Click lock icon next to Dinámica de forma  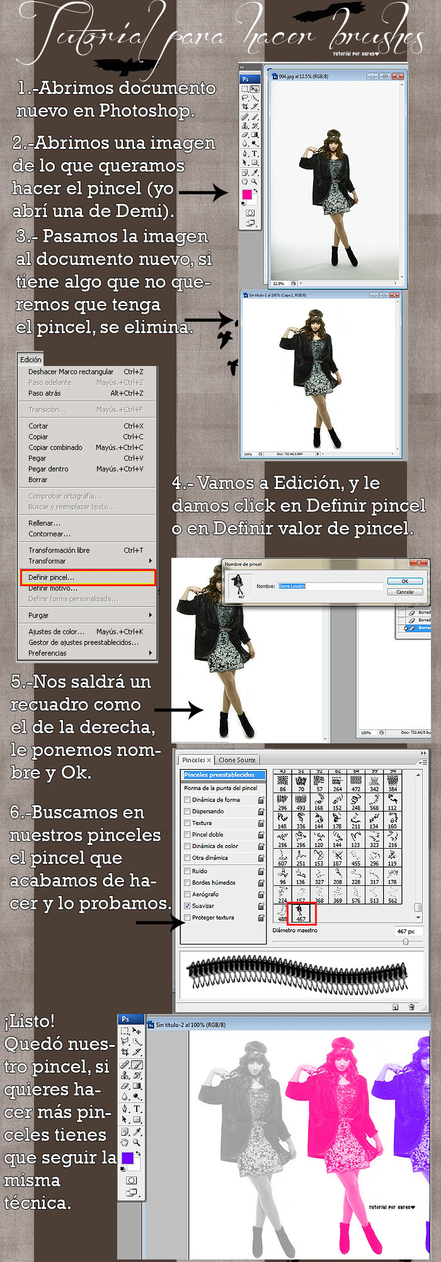click(261, 800)
